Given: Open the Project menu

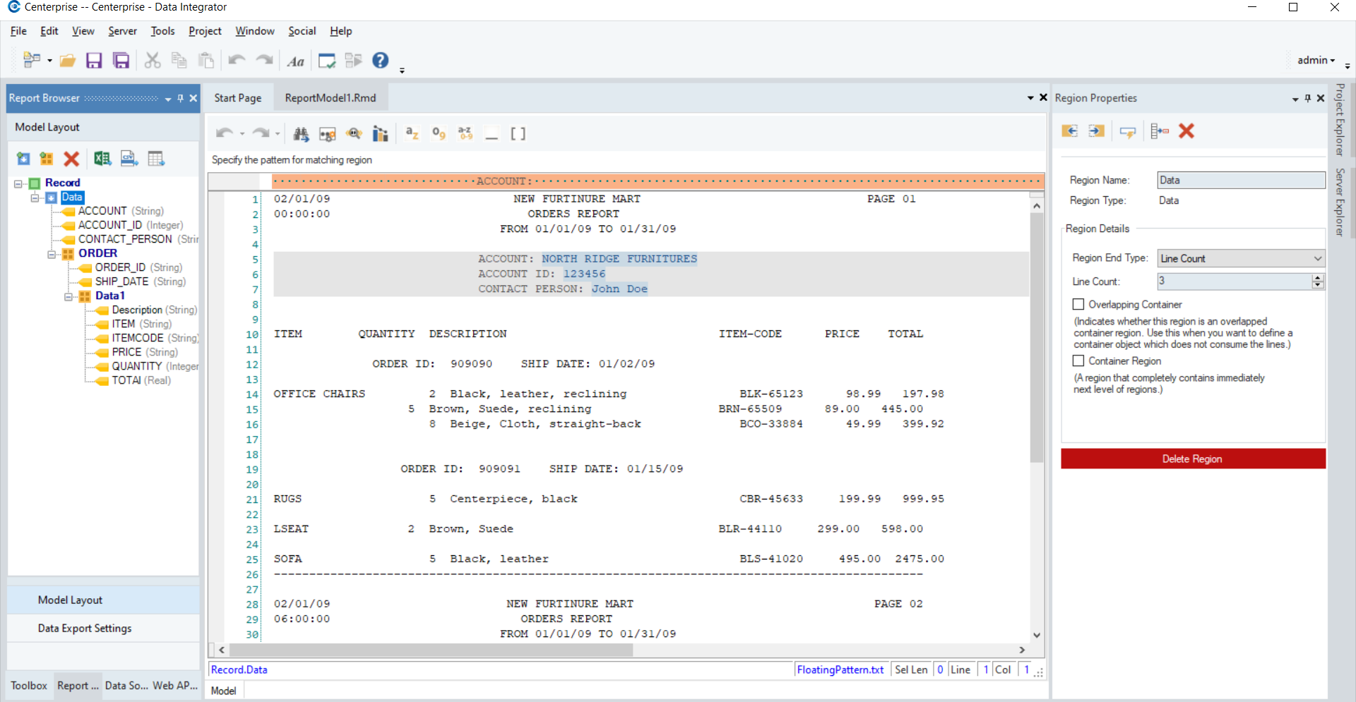Looking at the screenshot, I should [205, 31].
